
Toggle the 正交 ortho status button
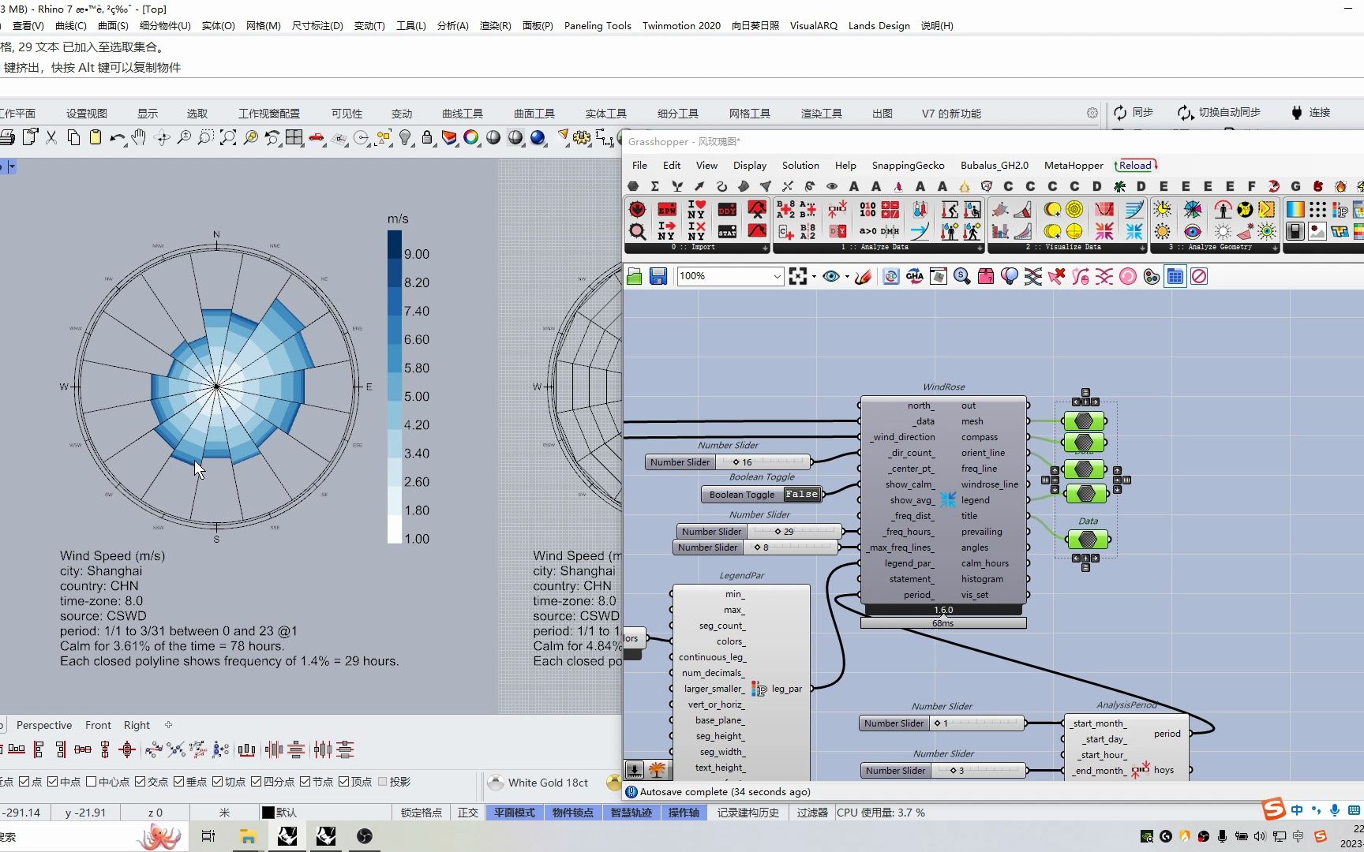468,813
